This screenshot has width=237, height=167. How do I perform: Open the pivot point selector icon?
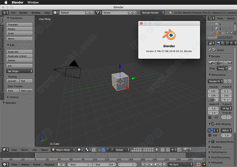[x=88, y=150]
